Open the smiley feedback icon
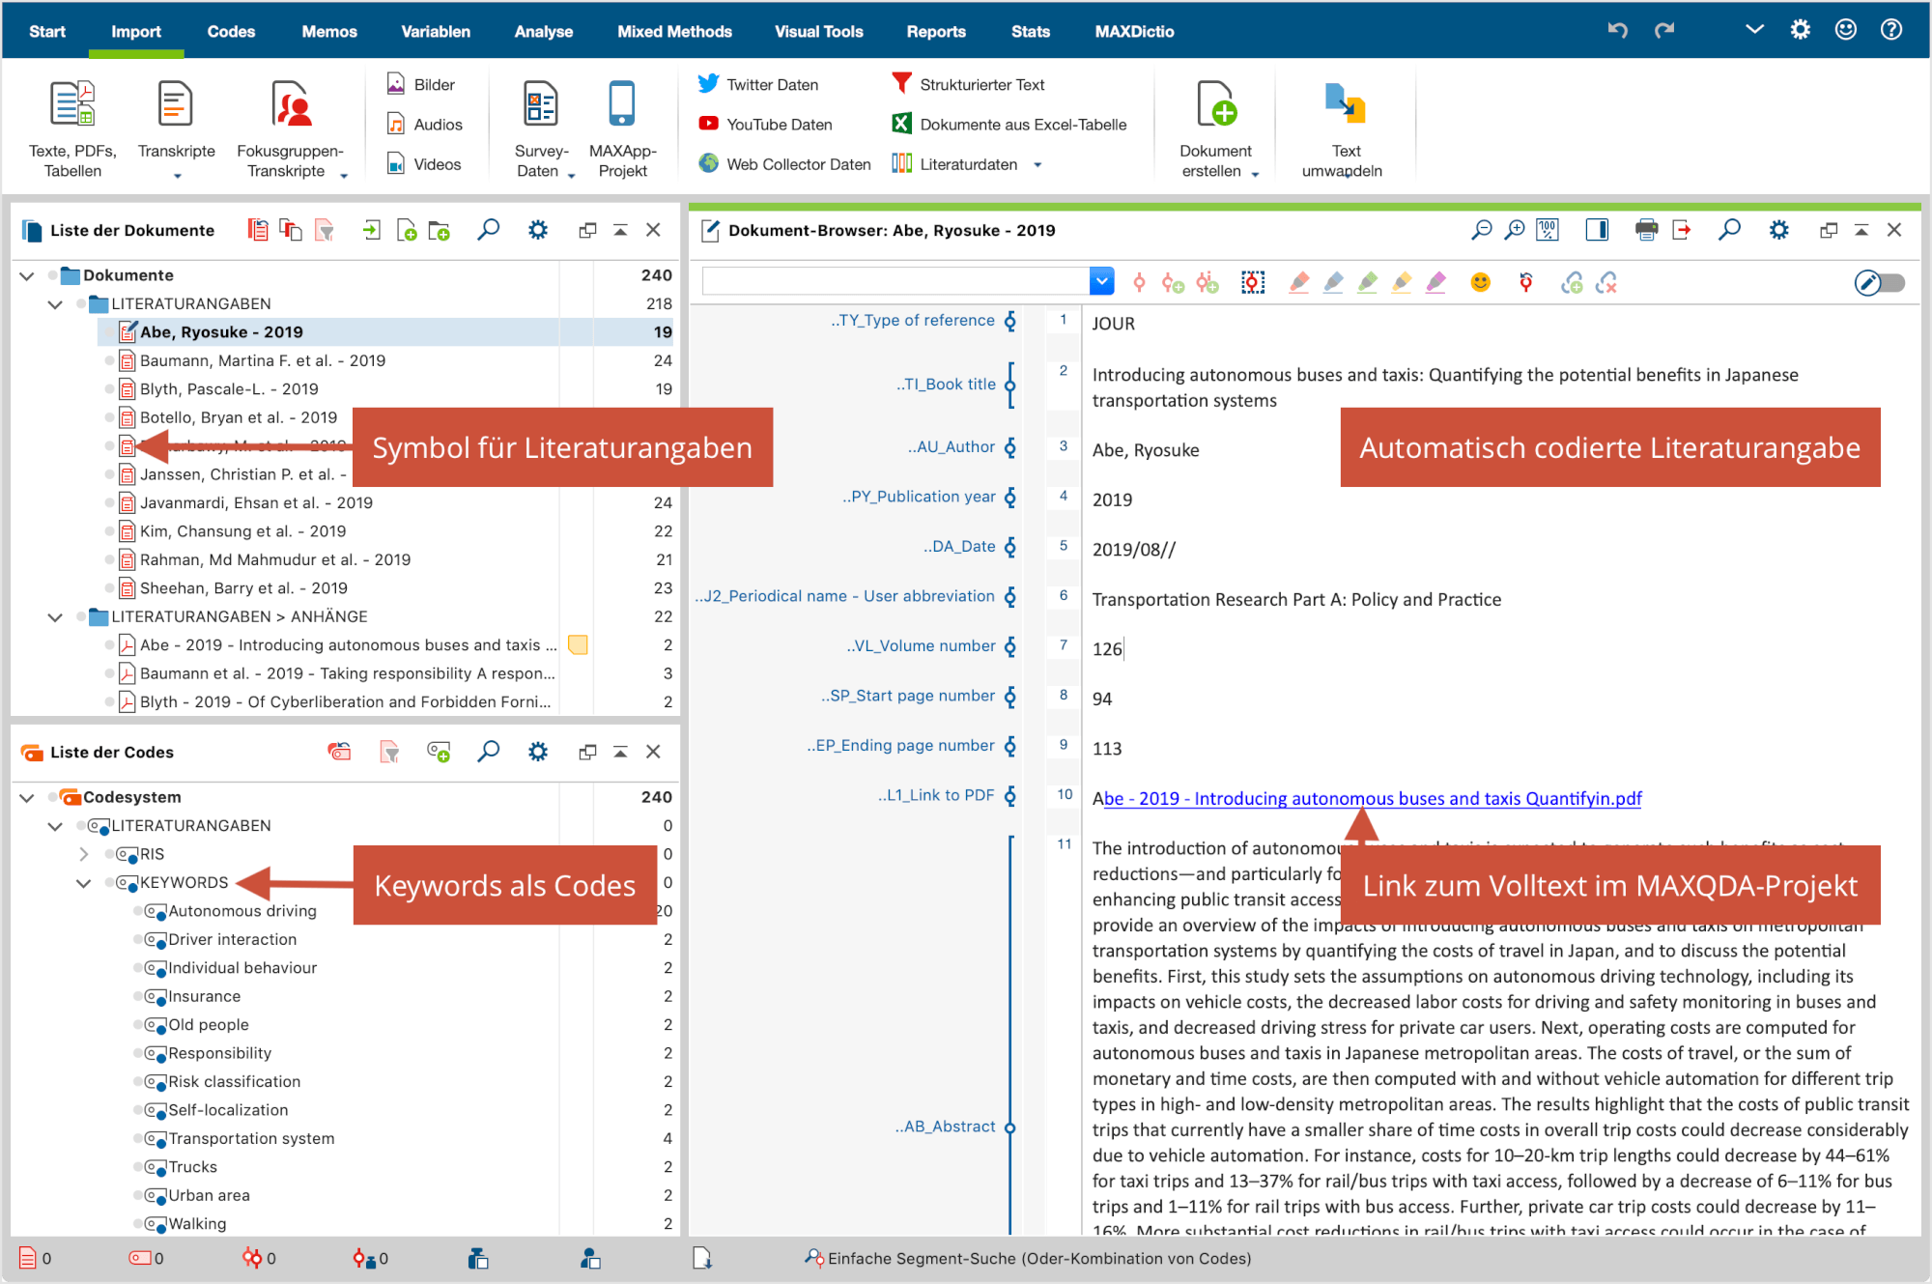Image resolution: width=1932 pixels, height=1284 pixels. tap(1846, 30)
